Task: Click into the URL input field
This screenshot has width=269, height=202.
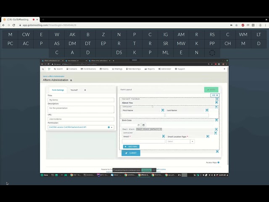Action: (x=81, y=119)
